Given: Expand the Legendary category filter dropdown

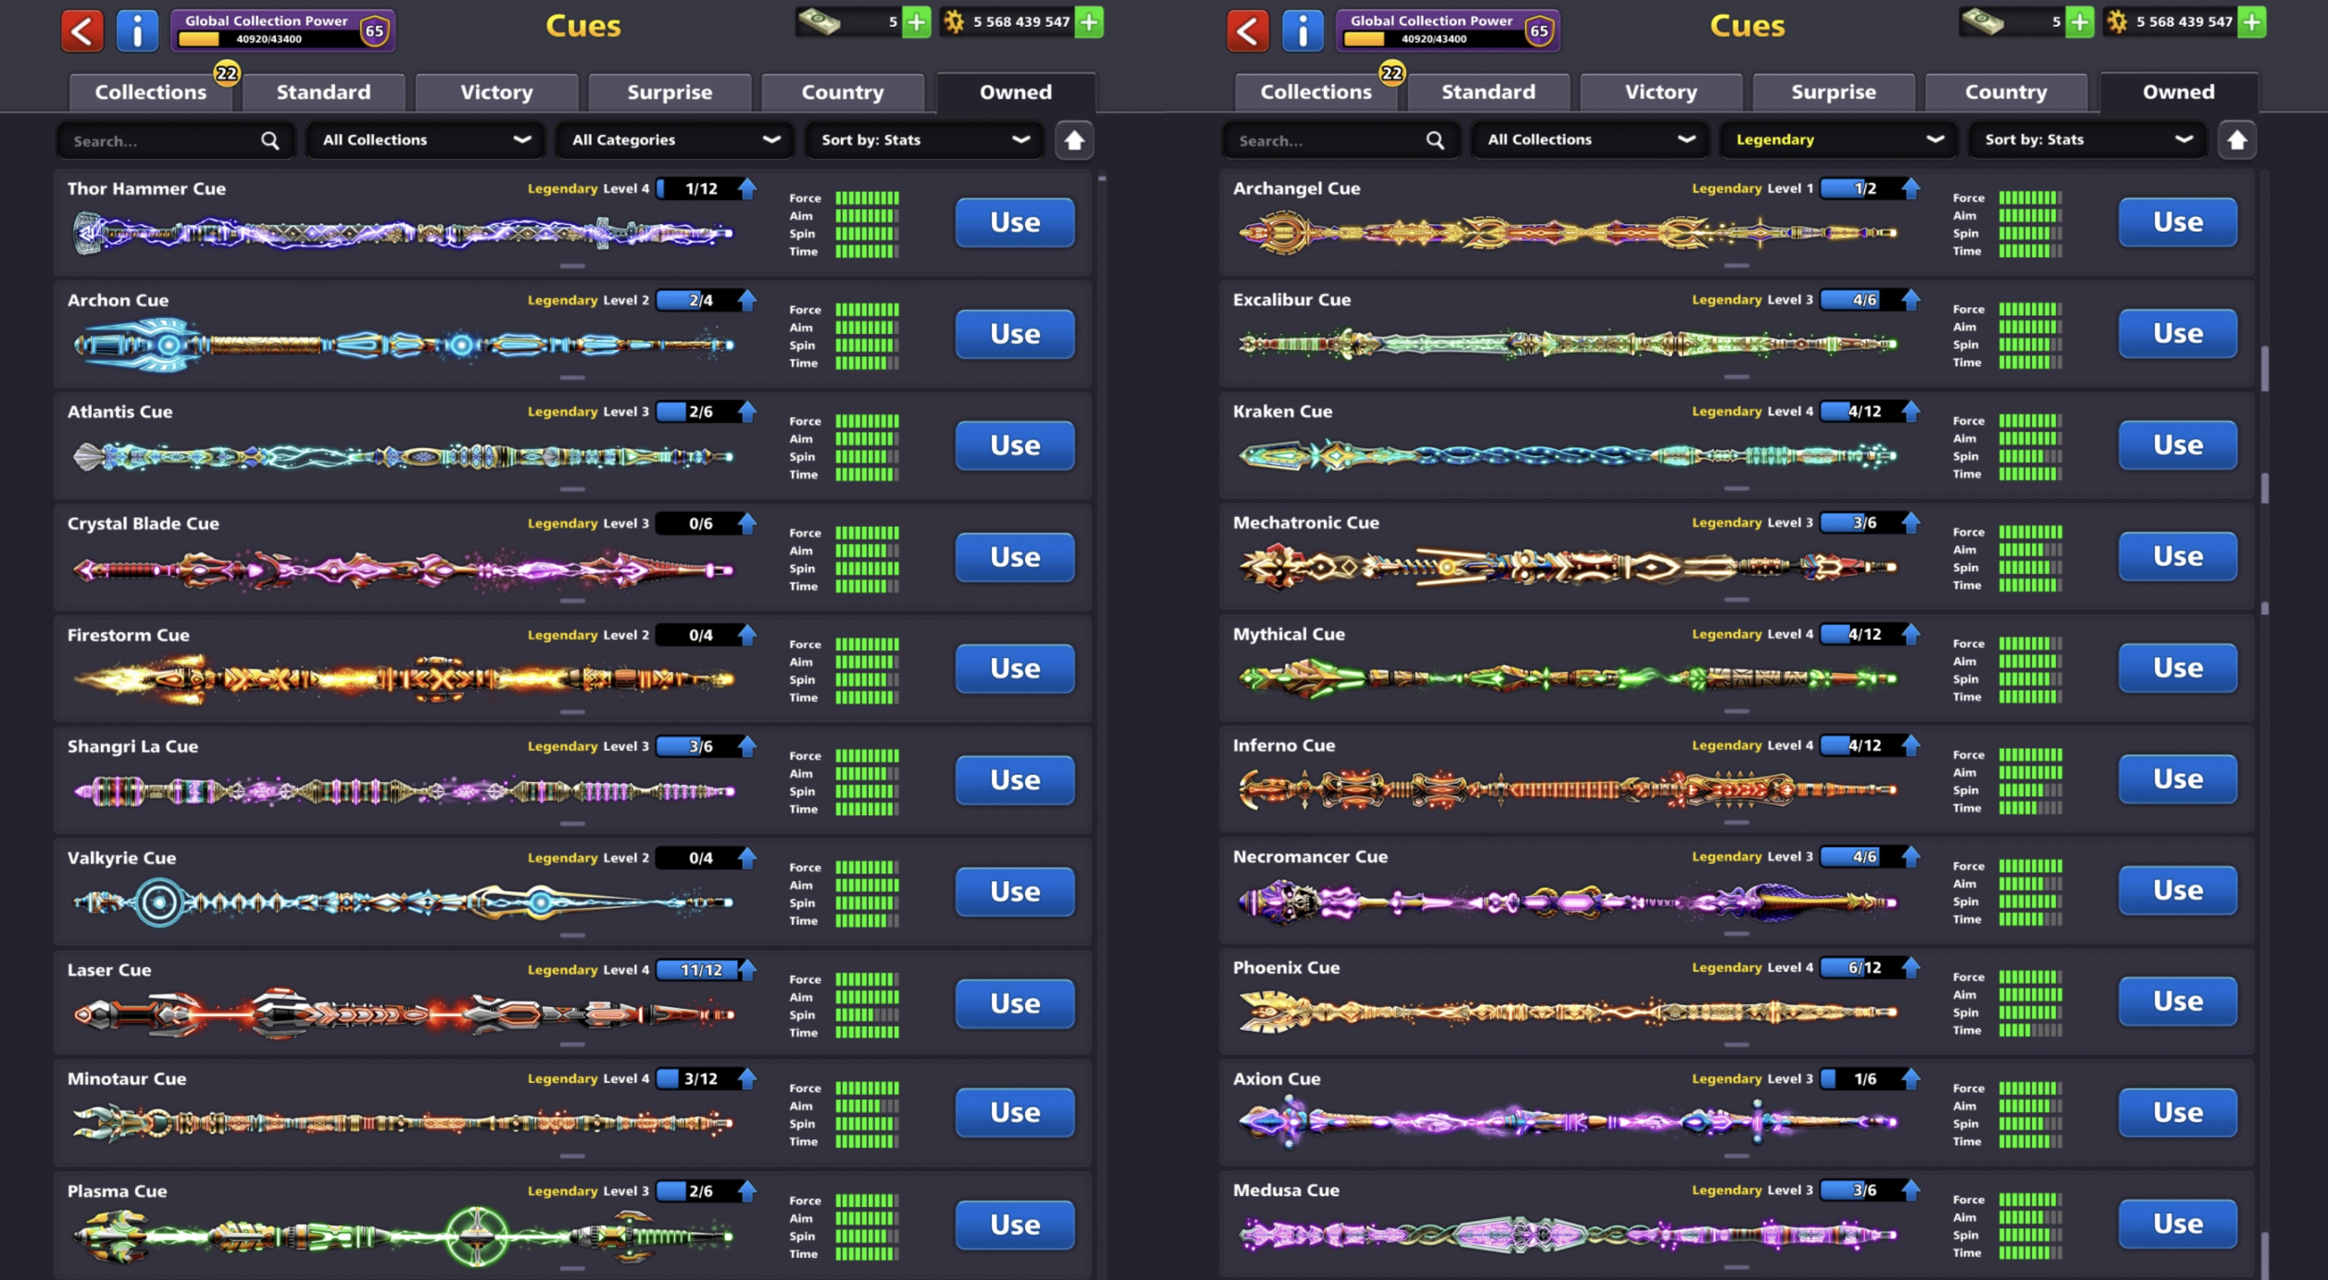Looking at the screenshot, I should pyautogui.click(x=1838, y=140).
